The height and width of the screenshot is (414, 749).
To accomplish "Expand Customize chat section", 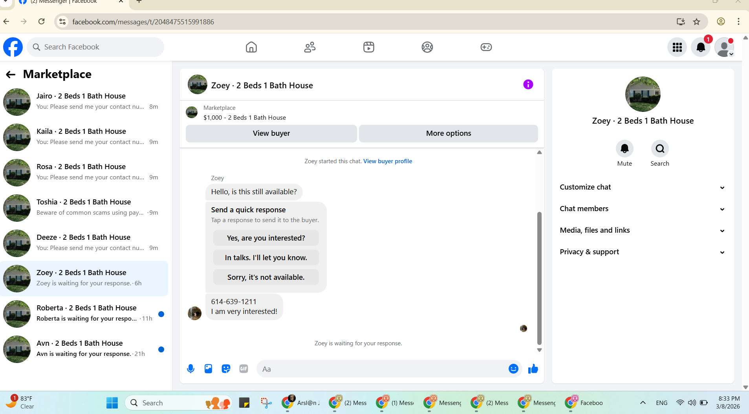I will (x=643, y=187).
